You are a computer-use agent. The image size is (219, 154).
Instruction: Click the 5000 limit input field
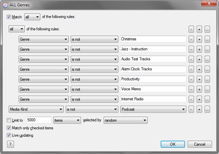pyautogui.click(x=38, y=120)
